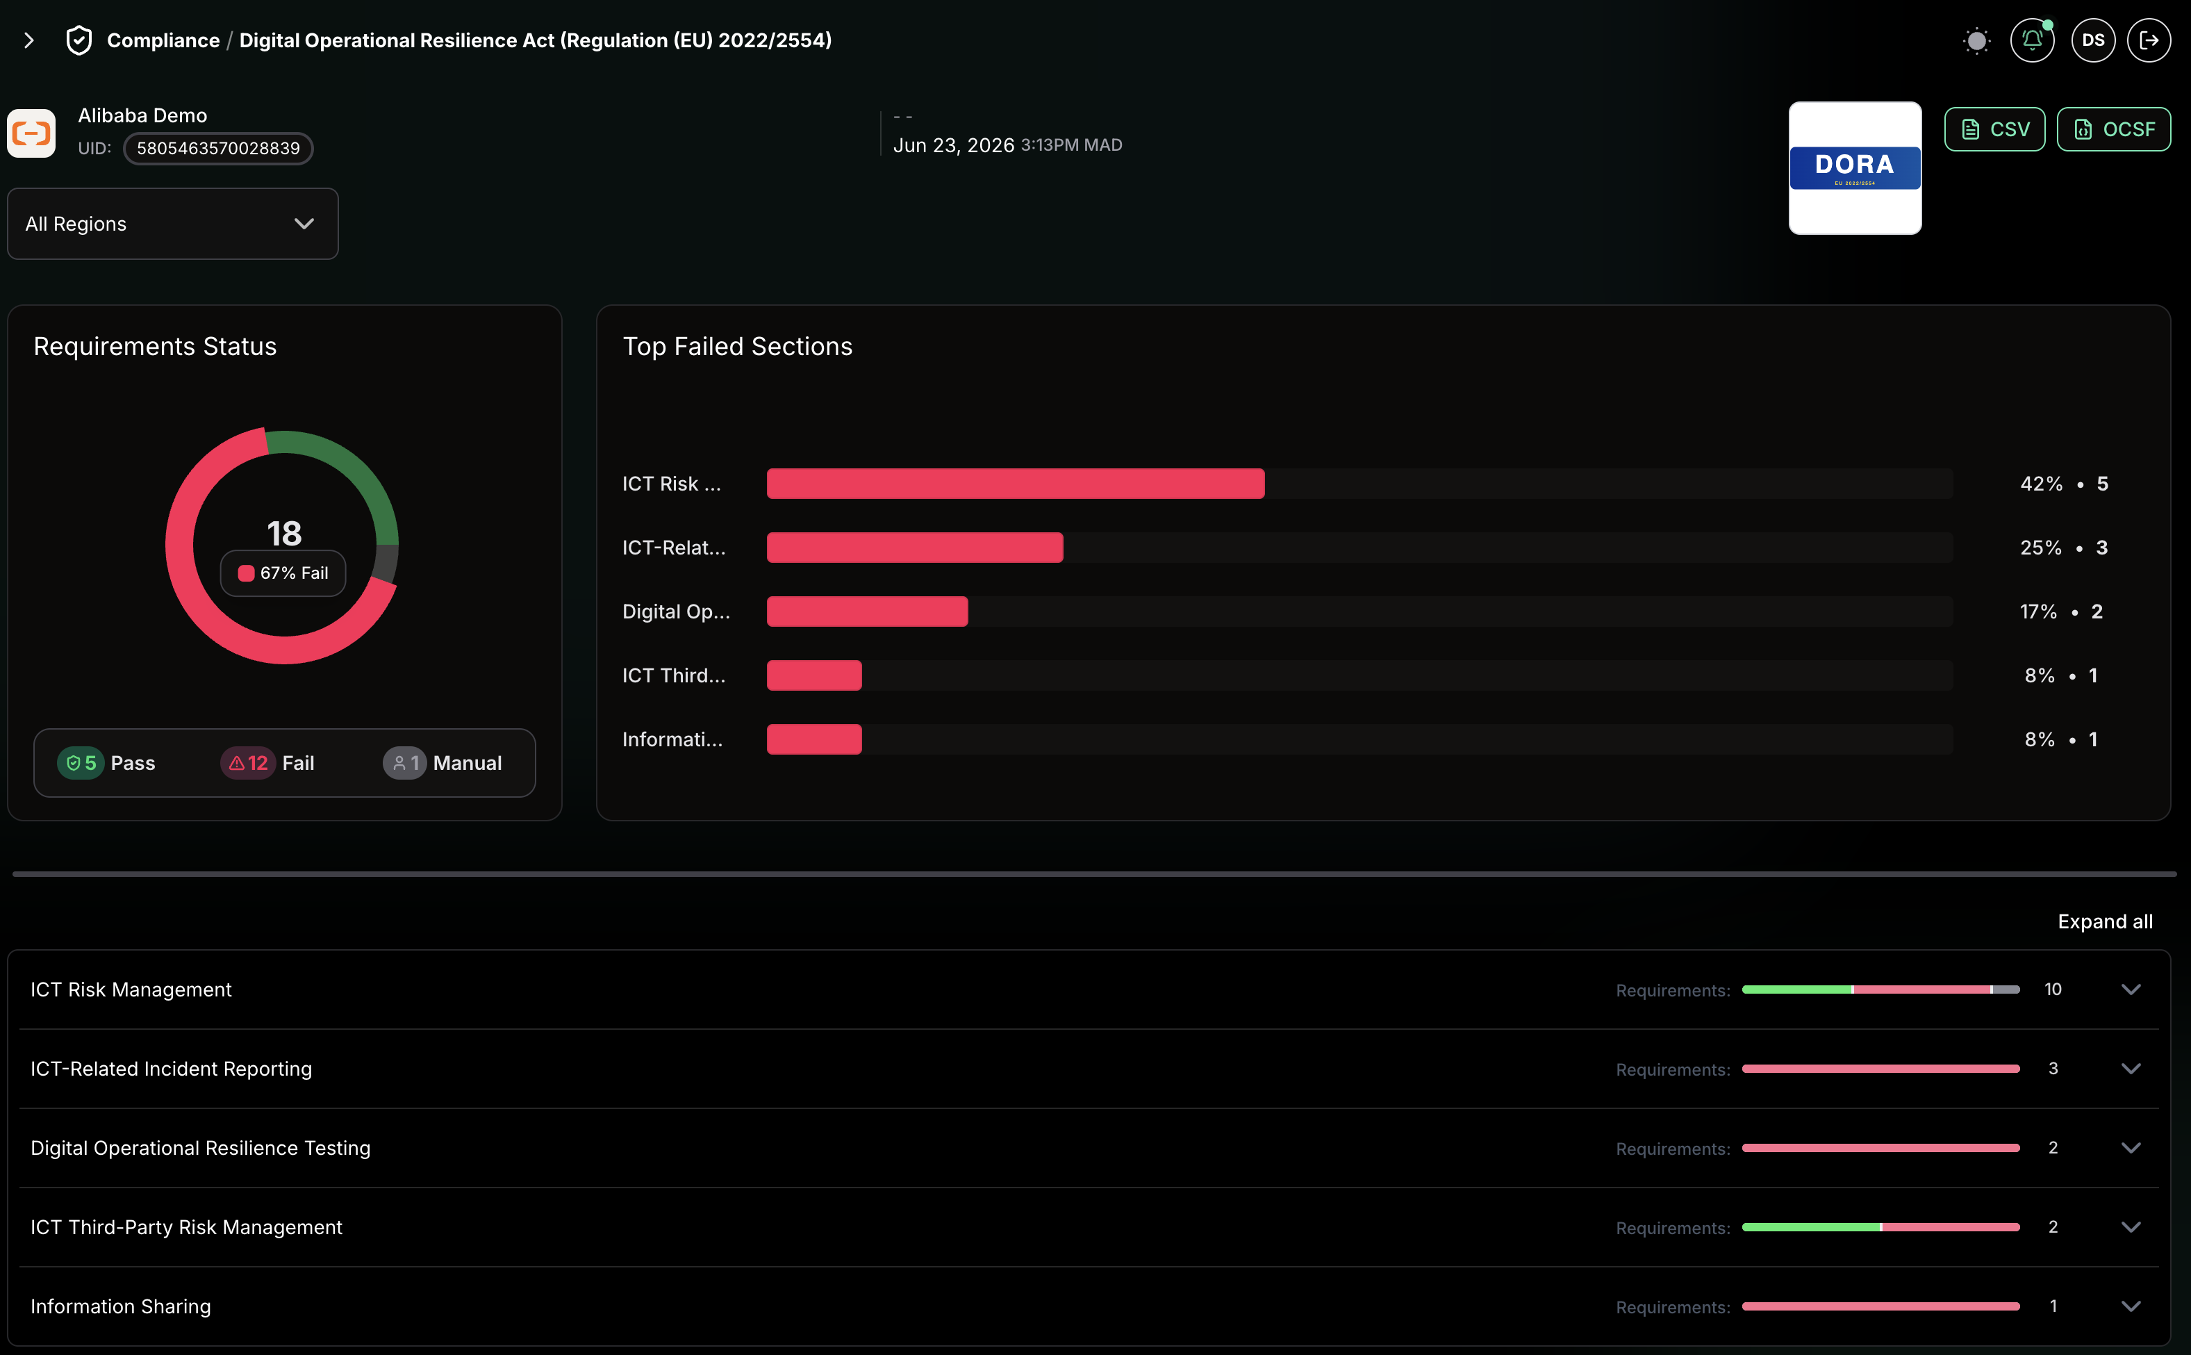Click the requirements count 10

(2053, 989)
